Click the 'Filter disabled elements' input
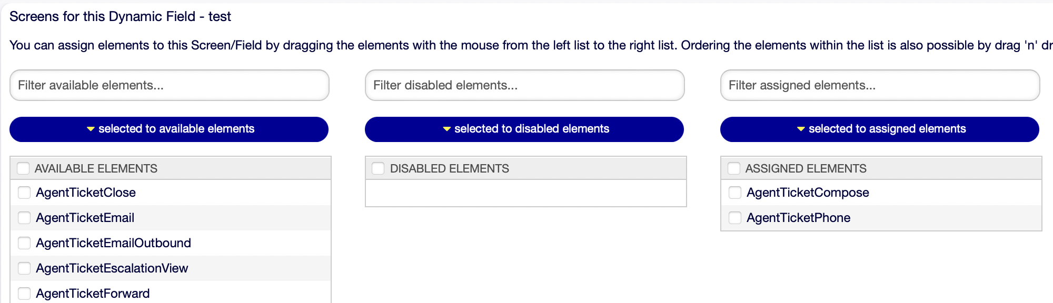The width and height of the screenshot is (1053, 303). [524, 85]
